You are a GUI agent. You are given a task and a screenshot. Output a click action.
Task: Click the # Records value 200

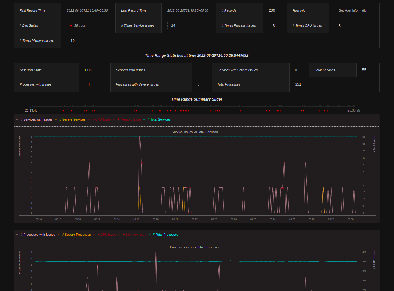[x=272, y=10]
